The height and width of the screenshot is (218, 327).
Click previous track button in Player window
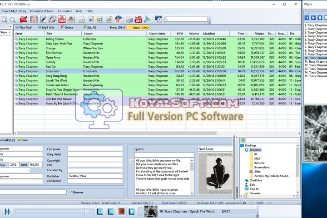pyautogui.click(x=307, y=18)
